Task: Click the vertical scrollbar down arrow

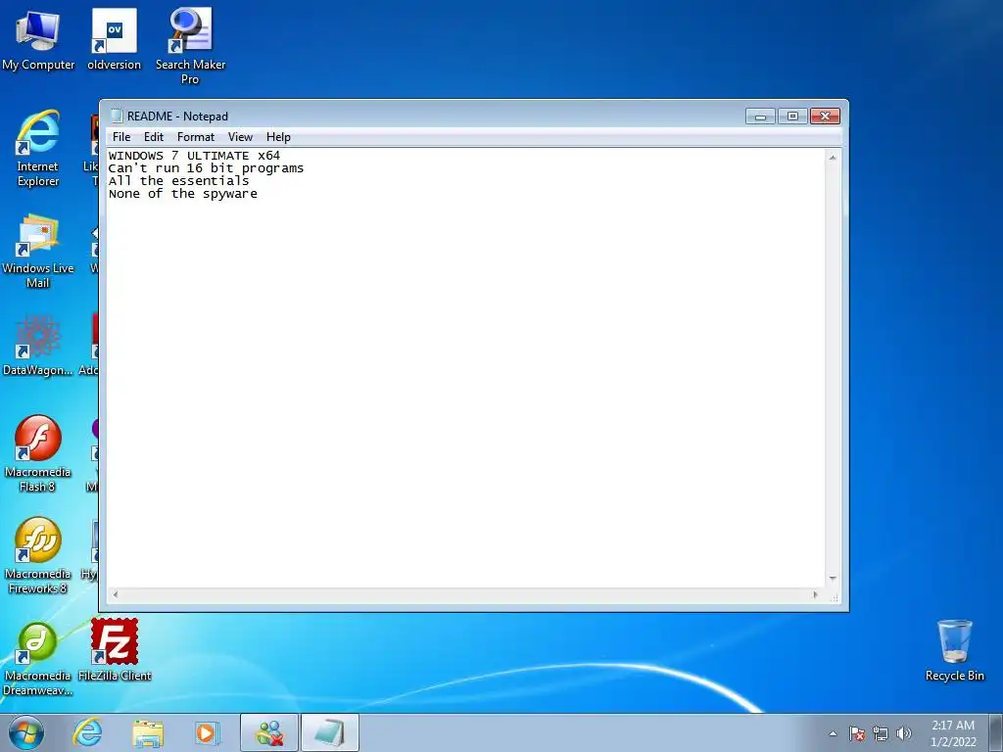Action: click(x=833, y=578)
